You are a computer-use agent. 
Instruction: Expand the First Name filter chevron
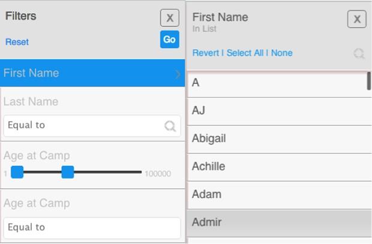click(x=178, y=74)
